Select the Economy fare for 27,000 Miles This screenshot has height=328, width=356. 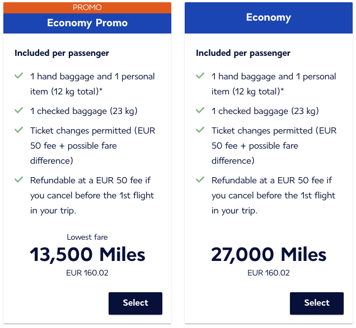316,303
